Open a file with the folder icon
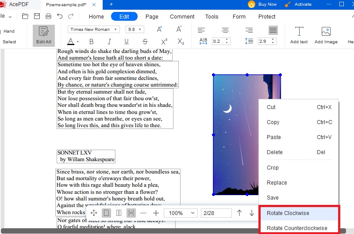 point(25,16)
